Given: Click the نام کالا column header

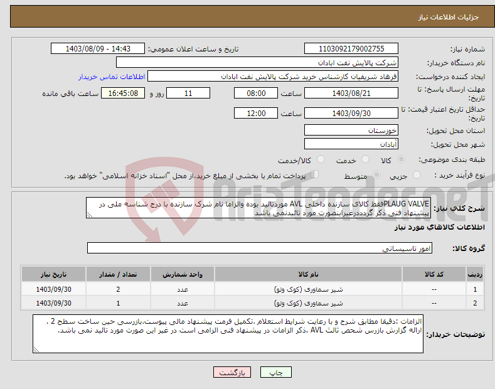Looking at the screenshot, I should click(x=308, y=274).
